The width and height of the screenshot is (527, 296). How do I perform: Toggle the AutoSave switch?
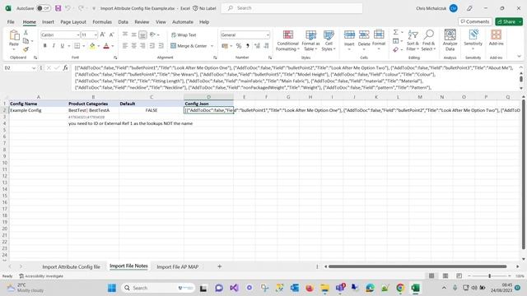point(44,8)
